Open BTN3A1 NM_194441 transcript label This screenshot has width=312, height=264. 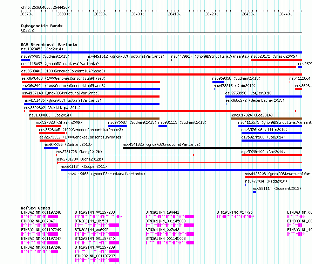pos(162,212)
